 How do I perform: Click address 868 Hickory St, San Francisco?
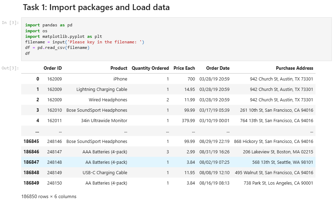click(x=273, y=142)
